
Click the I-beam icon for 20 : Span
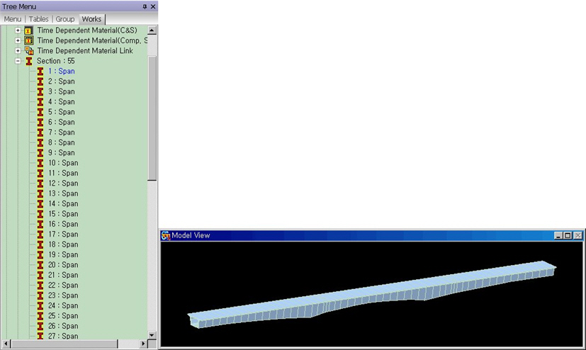40,265
